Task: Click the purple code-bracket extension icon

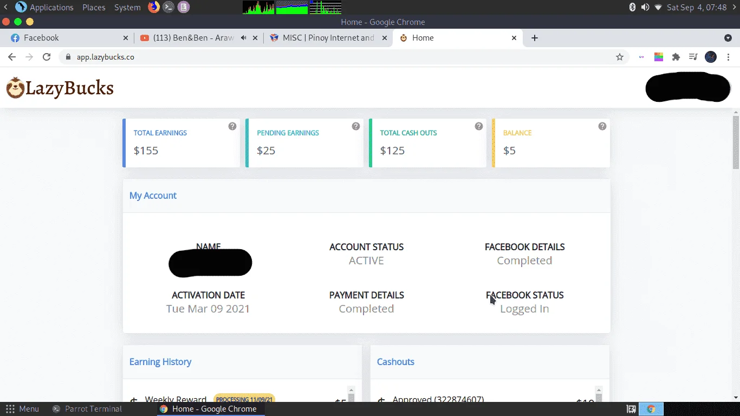Action: coord(642,57)
